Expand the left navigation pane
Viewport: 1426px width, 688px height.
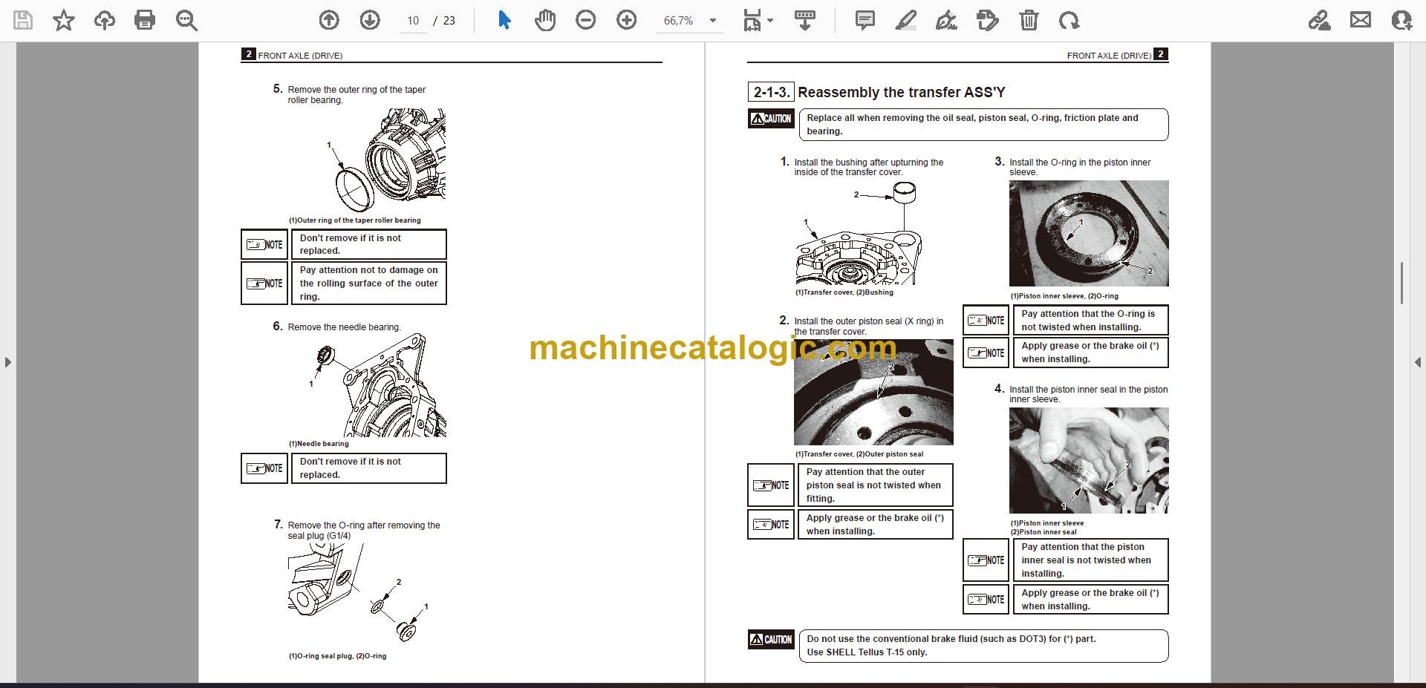8,362
